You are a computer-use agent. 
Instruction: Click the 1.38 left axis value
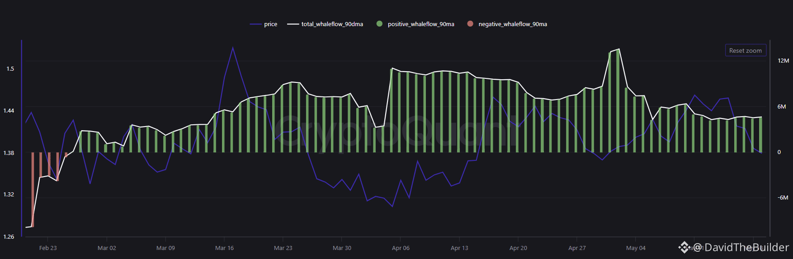(9, 153)
